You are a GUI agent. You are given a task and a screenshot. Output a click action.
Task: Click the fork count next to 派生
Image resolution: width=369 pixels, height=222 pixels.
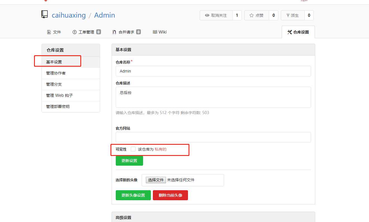point(309,15)
